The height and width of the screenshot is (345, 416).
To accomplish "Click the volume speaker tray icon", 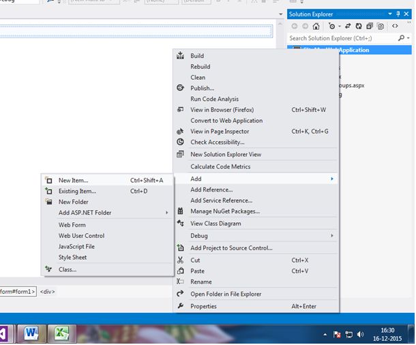I will (x=360, y=335).
